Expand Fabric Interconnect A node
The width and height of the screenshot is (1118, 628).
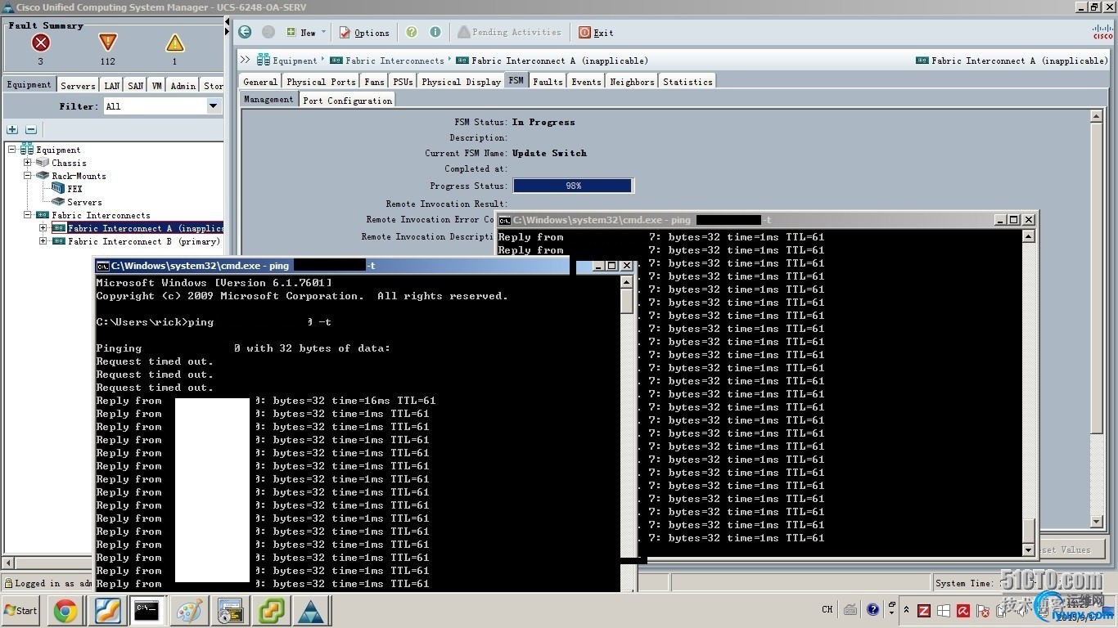43,228
